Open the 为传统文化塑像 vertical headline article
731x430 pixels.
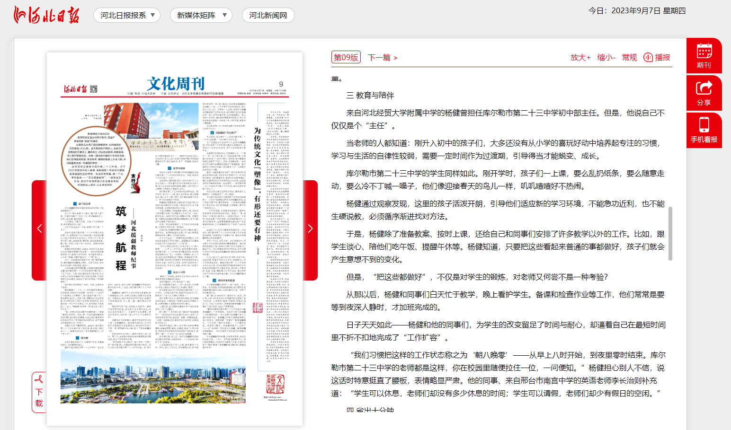257,184
